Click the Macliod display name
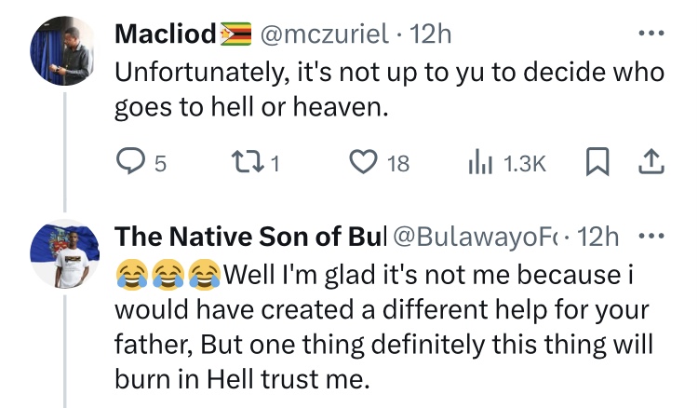 pos(166,35)
